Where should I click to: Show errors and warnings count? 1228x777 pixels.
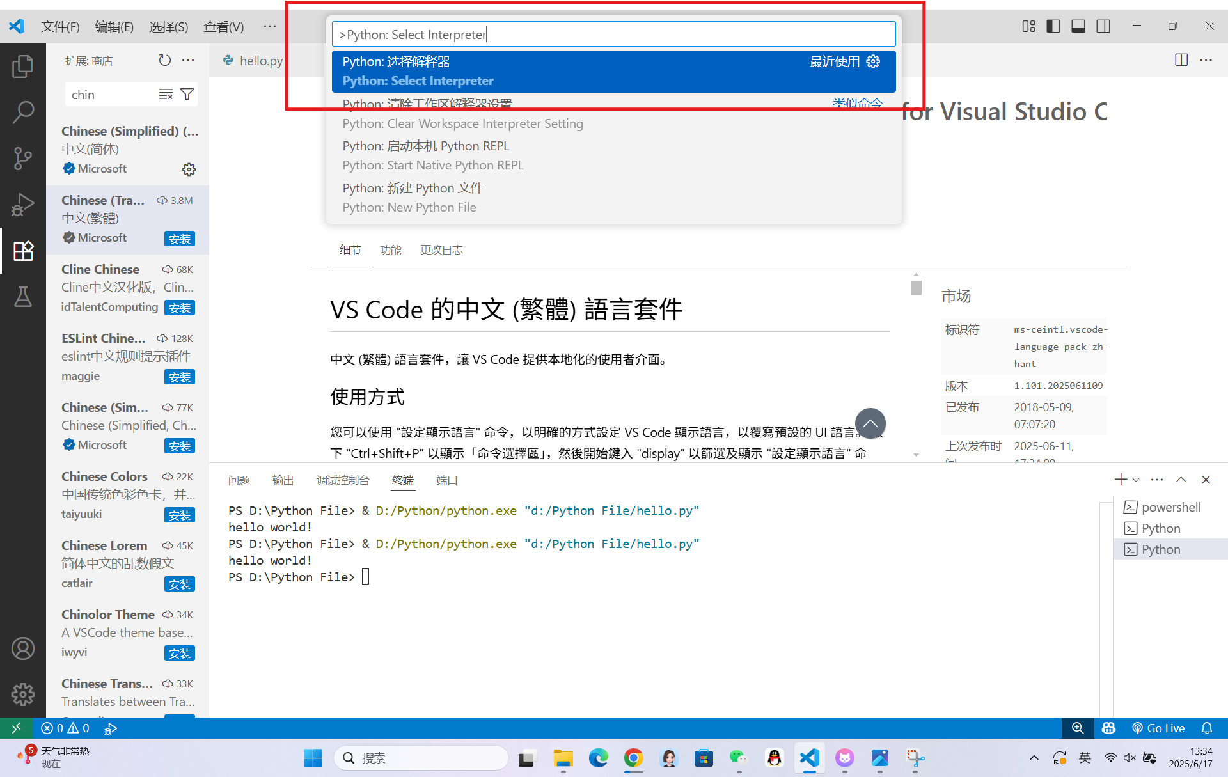click(65, 728)
